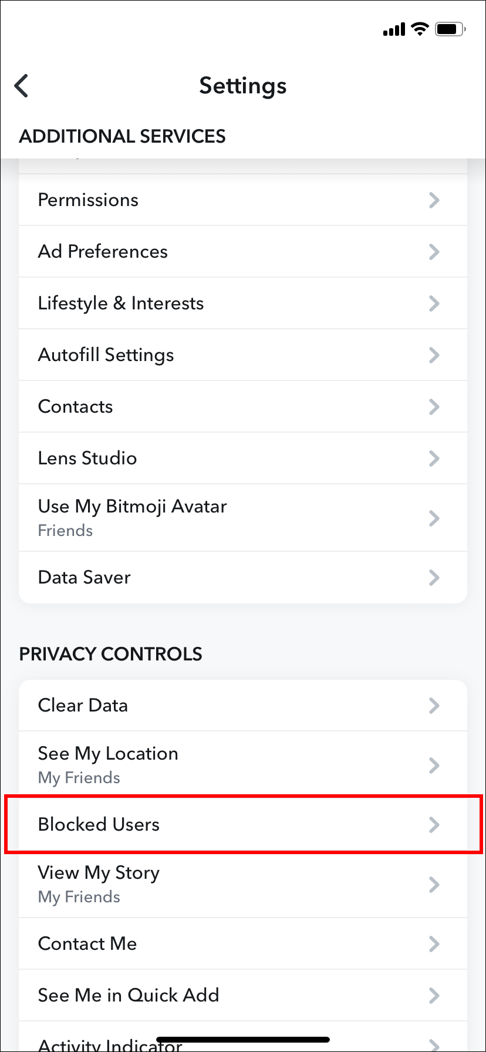Tap the back arrow icon
Viewport: 486px width, 1052px height.
[22, 86]
